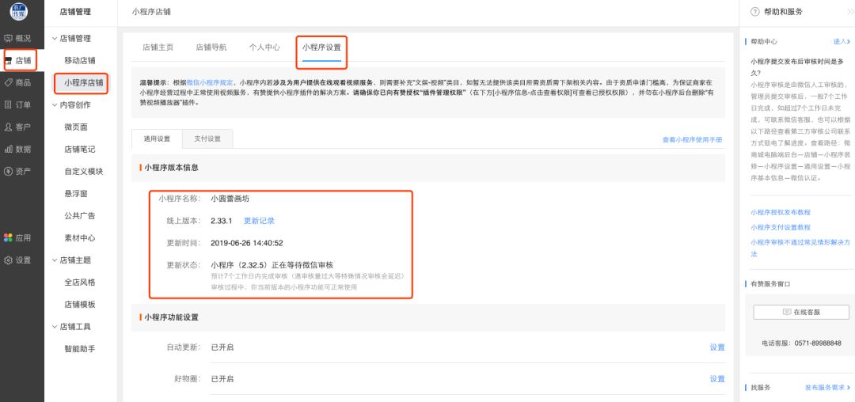Open 资产 assets in sidebar
The image size is (855, 402).
(18, 171)
